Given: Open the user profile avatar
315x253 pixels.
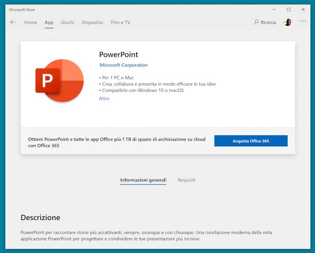Looking at the screenshot, I should tap(288, 22).
